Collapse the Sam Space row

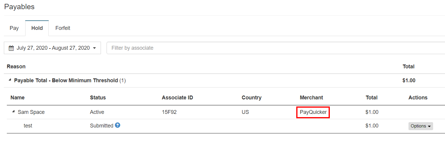pyautogui.click(x=13, y=112)
